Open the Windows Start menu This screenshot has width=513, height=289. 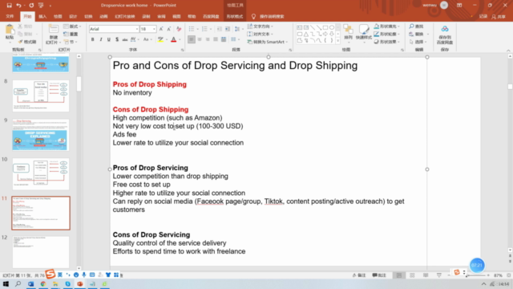[x=6, y=283]
